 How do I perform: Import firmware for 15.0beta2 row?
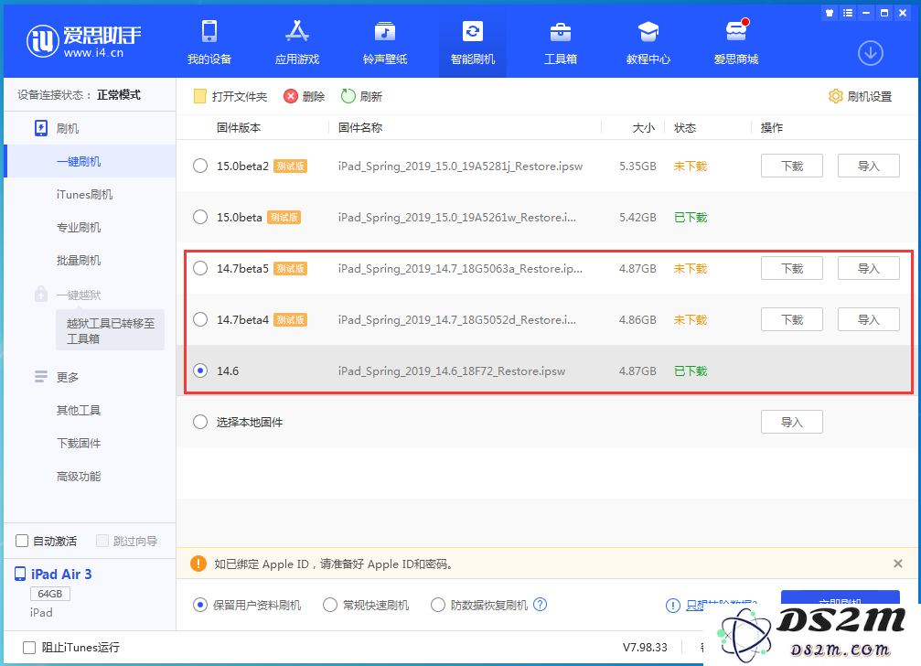point(869,166)
